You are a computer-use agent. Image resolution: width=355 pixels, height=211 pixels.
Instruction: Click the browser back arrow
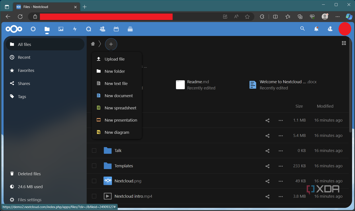coord(8,16)
